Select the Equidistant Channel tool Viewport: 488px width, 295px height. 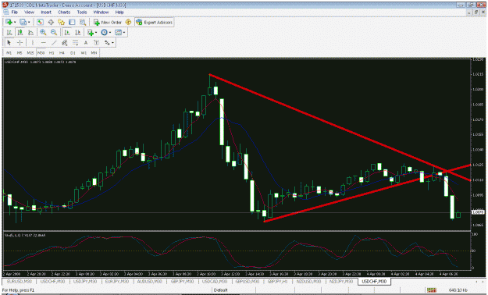tap(65, 42)
